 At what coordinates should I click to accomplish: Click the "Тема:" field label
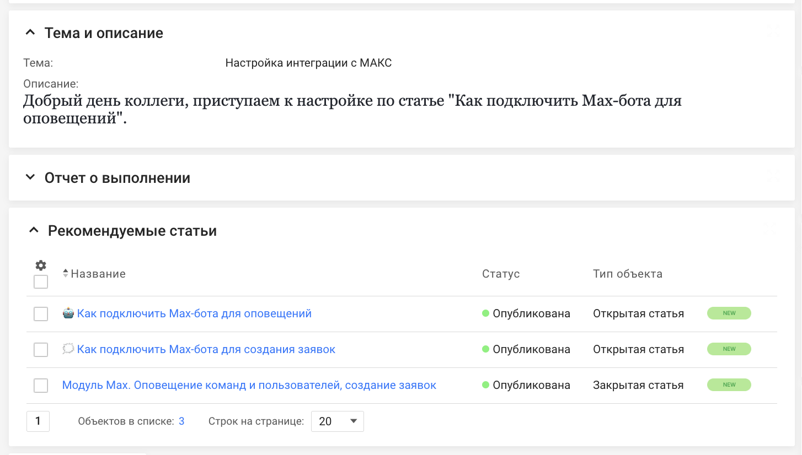(x=38, y=63)
